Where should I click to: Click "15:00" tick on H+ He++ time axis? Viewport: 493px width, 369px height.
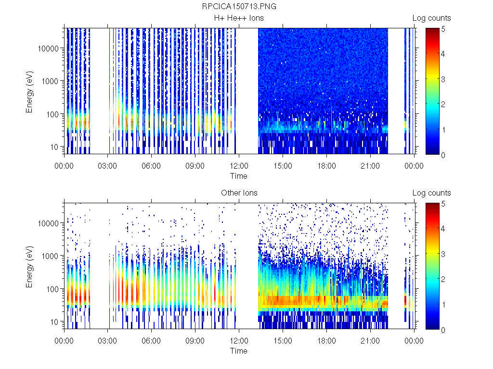(283, 166)
